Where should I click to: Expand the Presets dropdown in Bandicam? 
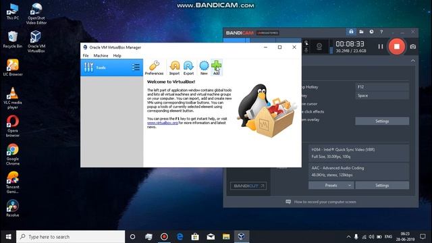pyautogui.click(x=331, y=186)
